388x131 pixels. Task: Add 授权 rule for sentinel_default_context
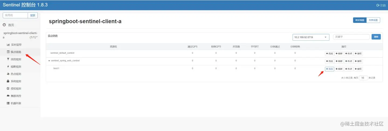(x=358, y=54)
